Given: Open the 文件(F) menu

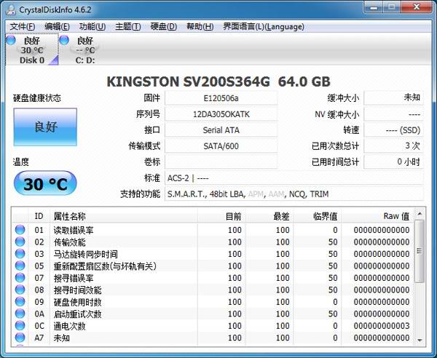Looking at the screenshot, I should 23,27.
